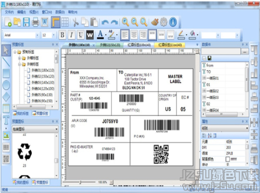The width and height of the screenshot is (260, 193).
Task: Open the text highlight color dropdown
Action: click(117, 35)
